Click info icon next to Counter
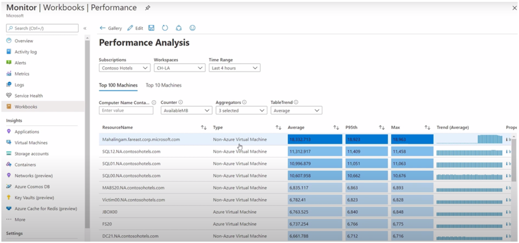 click(x=181, y=103)
